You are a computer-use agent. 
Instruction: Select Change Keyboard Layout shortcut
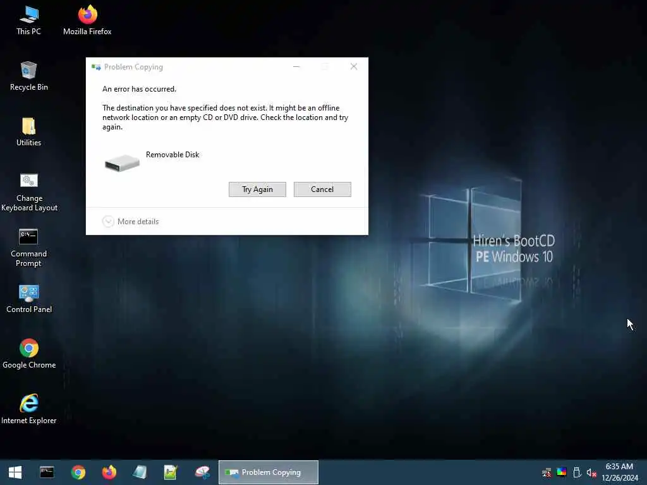[29, 192]
